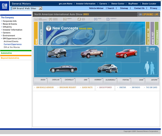
Task: Open the PDA icon
Action: point(96,19)
